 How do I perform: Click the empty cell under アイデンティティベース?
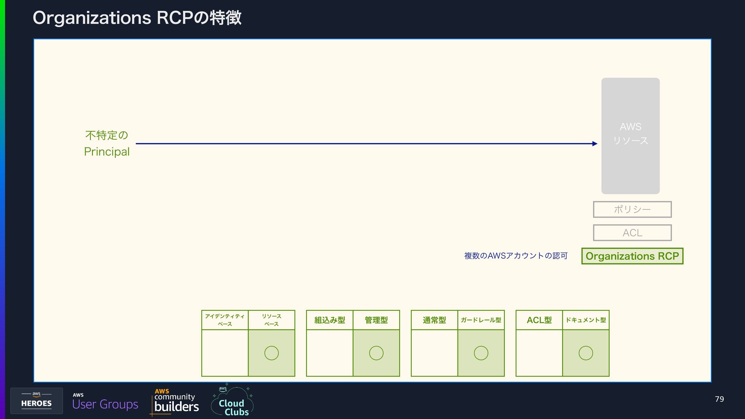pos(225,353)
